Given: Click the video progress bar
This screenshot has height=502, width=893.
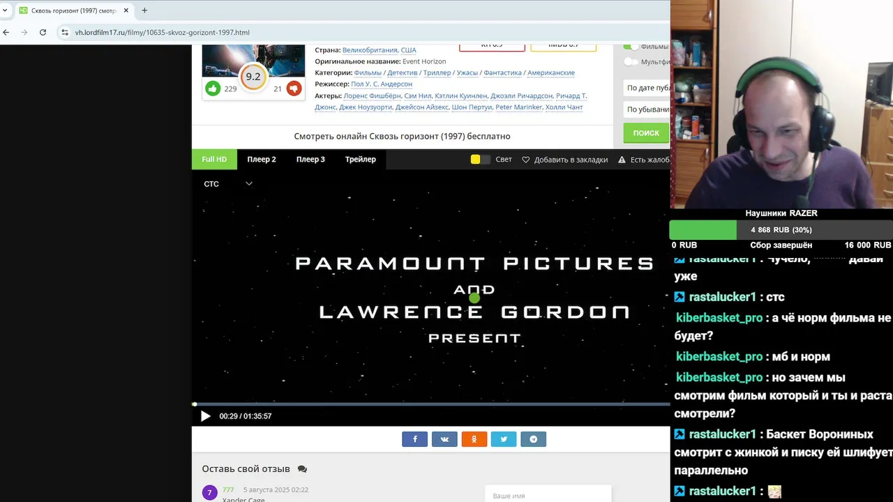Looking at the screenshot, I should click(431, 404).
